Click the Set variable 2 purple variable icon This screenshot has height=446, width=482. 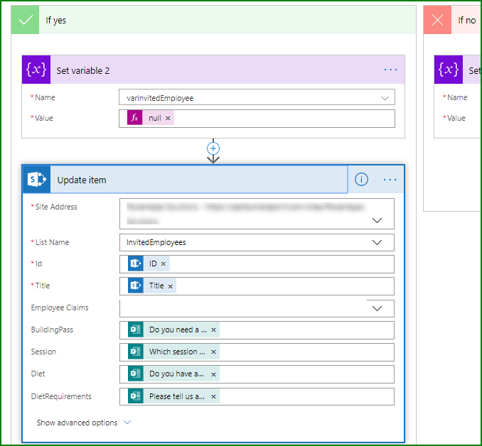[36, 70]
